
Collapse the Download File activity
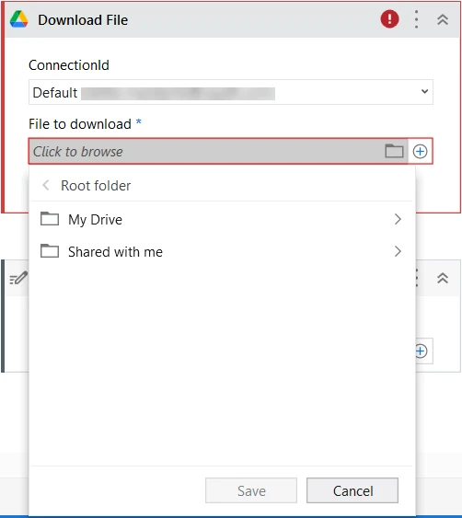(x=443, y=19)
